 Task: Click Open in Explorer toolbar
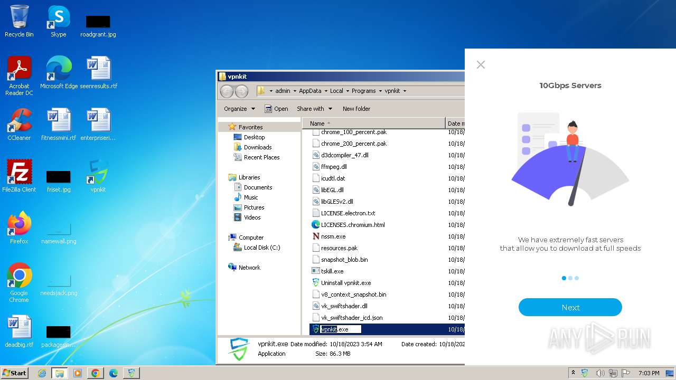[276, 109]
